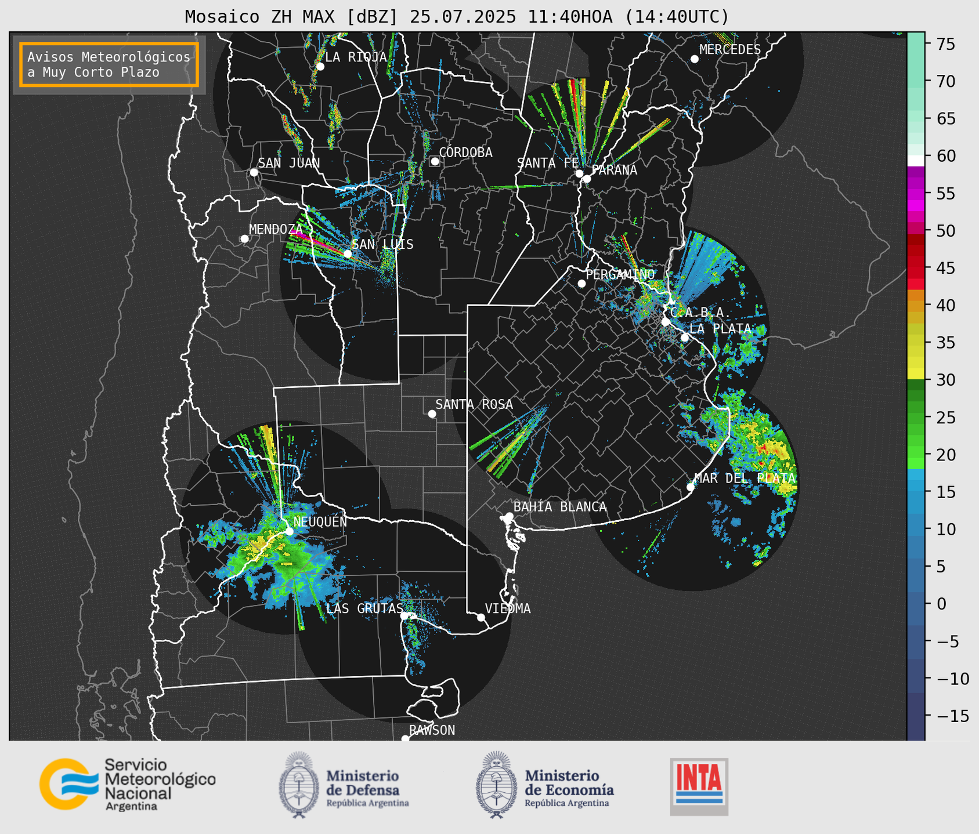Select the Paraná city marker
Image resolution: width=979 pixels, height=834 pixels.
pos(587,179)
